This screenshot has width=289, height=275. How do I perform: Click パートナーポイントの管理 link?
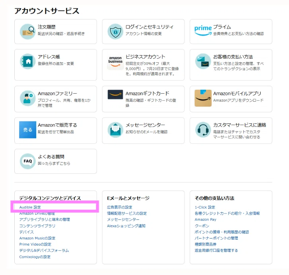click(216, 238)
